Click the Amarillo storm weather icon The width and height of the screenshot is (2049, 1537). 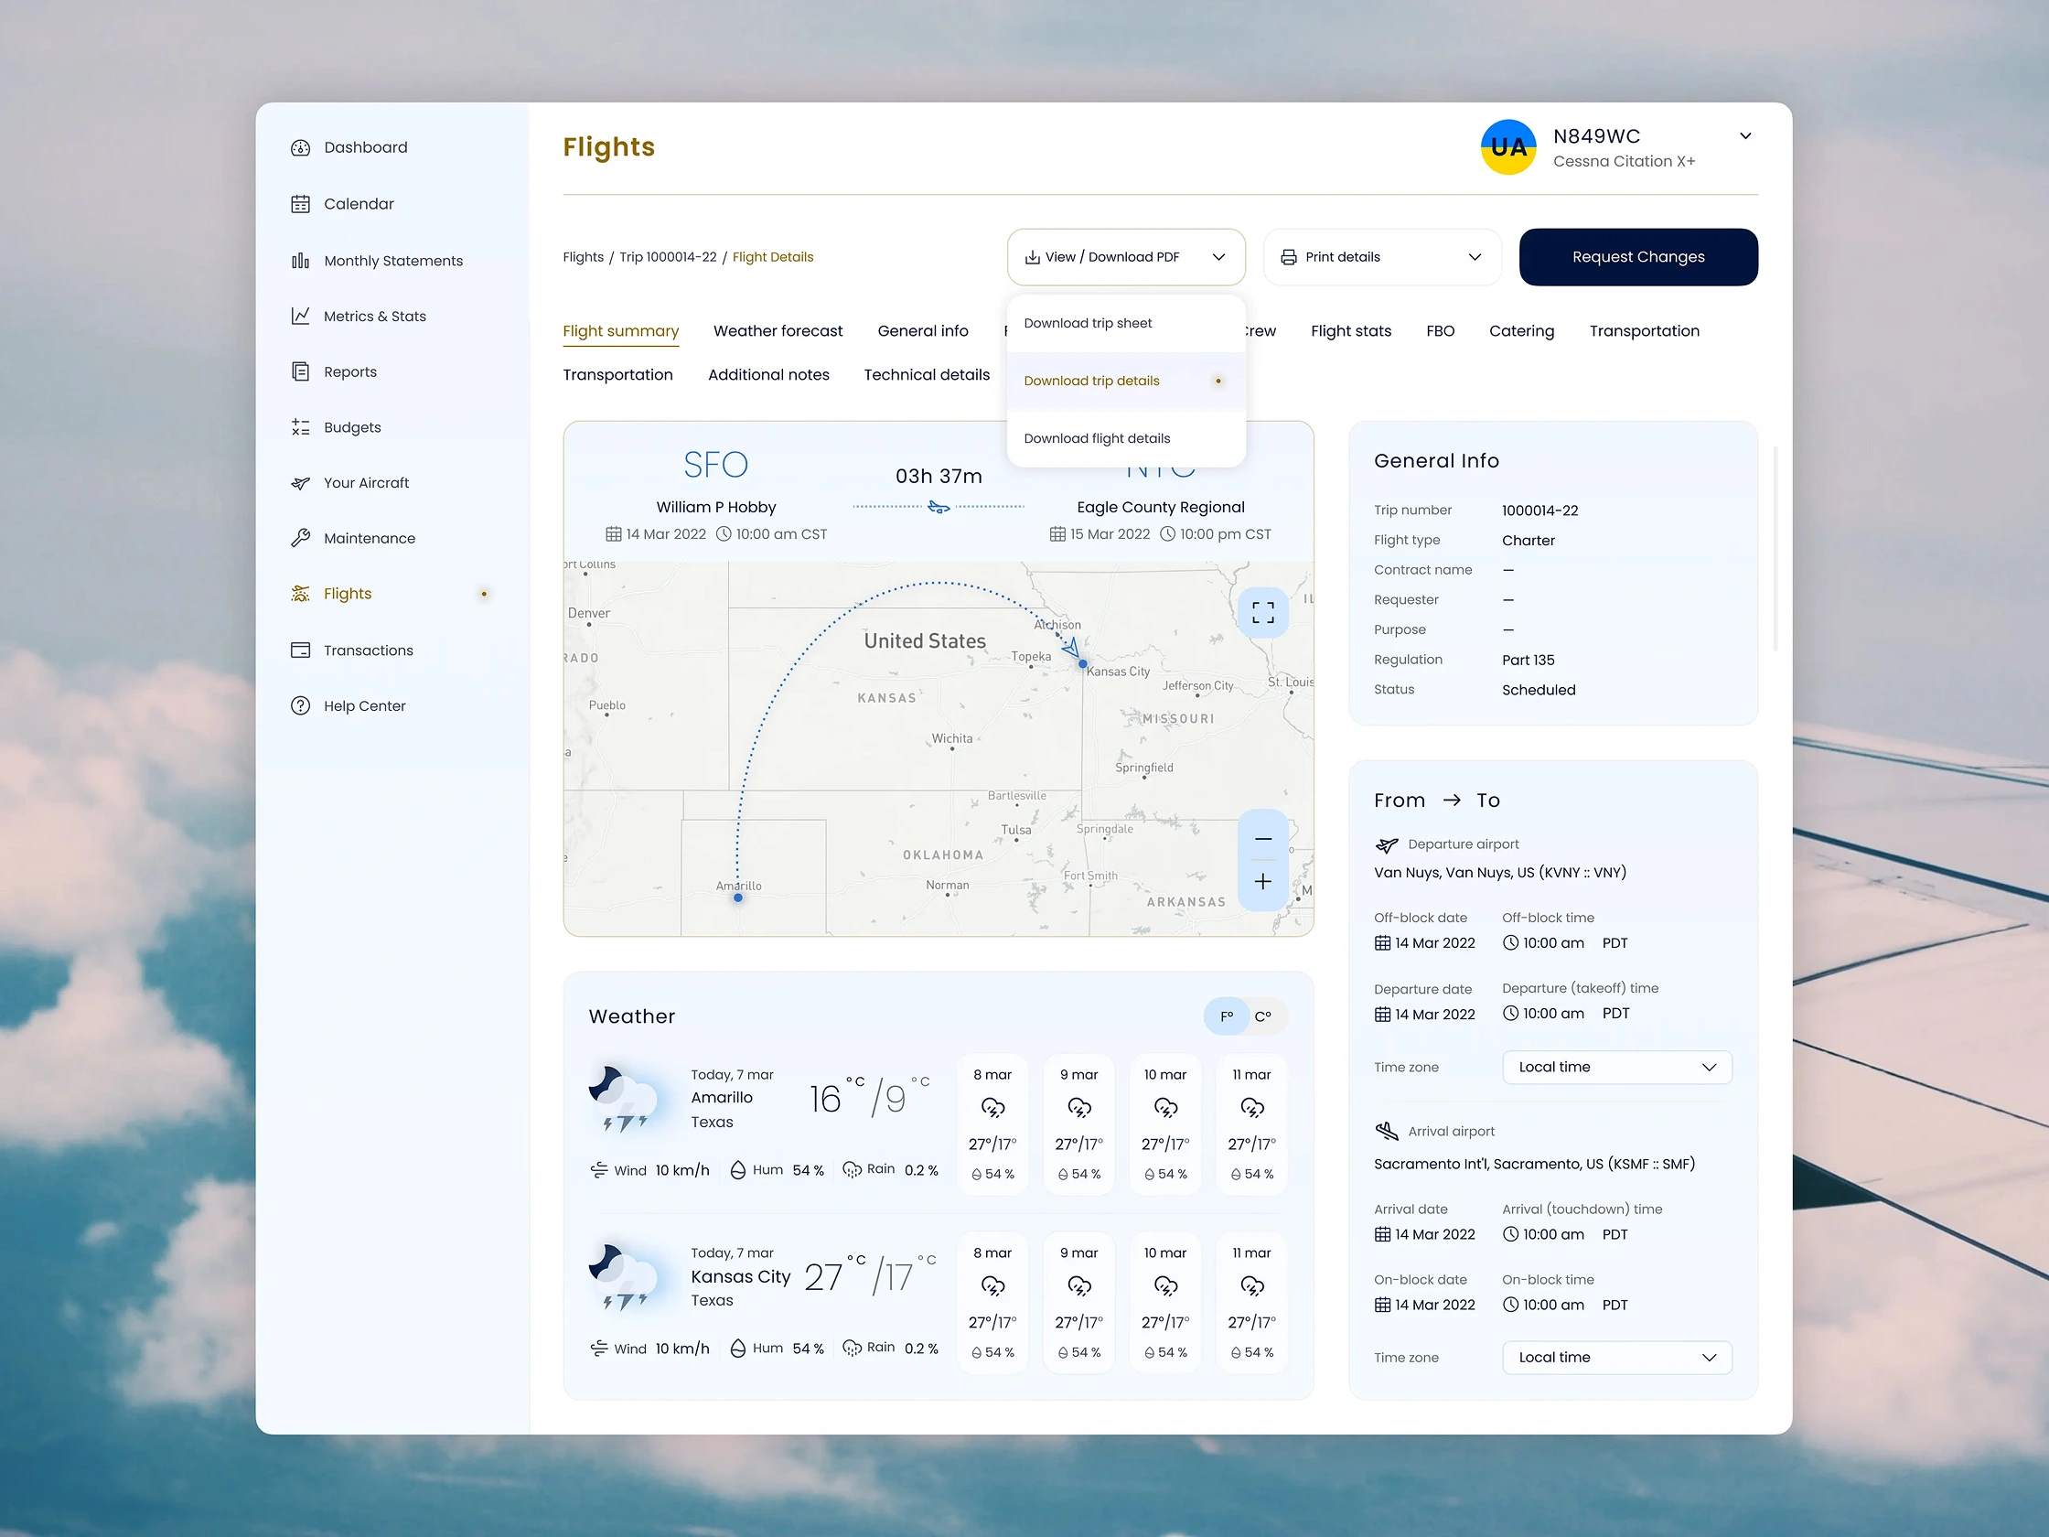[624, 1100]
